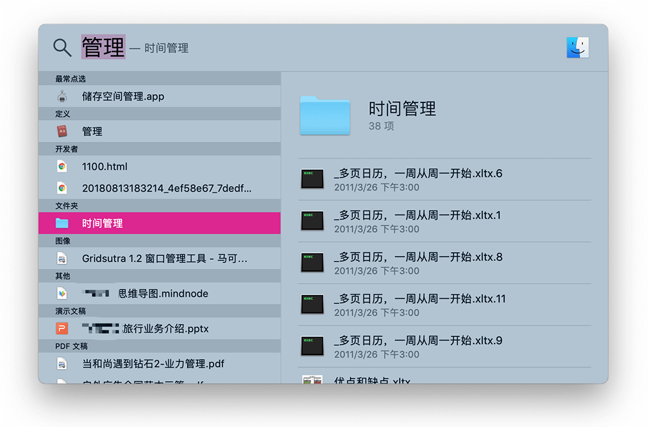Open the 旅行业务介绍.pptx result

click(160, 329)
